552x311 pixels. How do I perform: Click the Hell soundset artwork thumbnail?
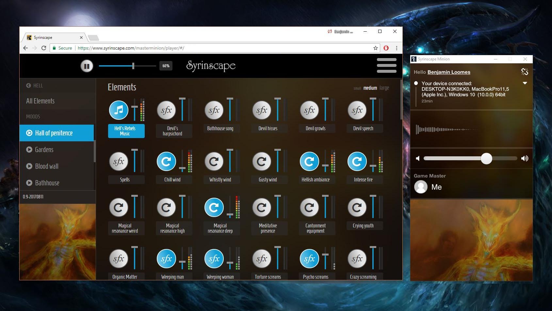58,242
